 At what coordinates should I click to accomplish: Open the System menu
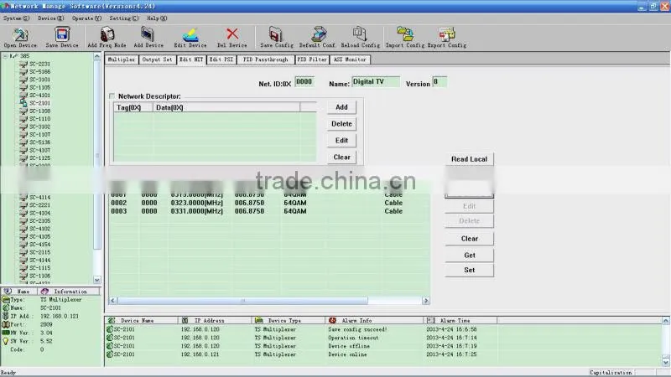click(16, 18)
